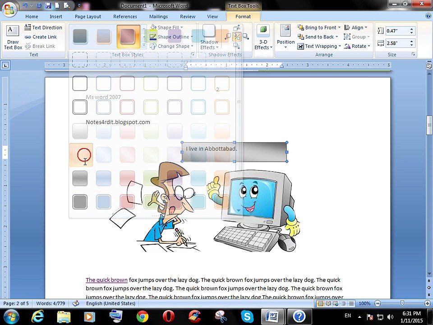The width and height of the screenshot is (433, 325).
Task: Click the volume speaker tray icon
Action: pyautogui.click(x=390, y=317)
